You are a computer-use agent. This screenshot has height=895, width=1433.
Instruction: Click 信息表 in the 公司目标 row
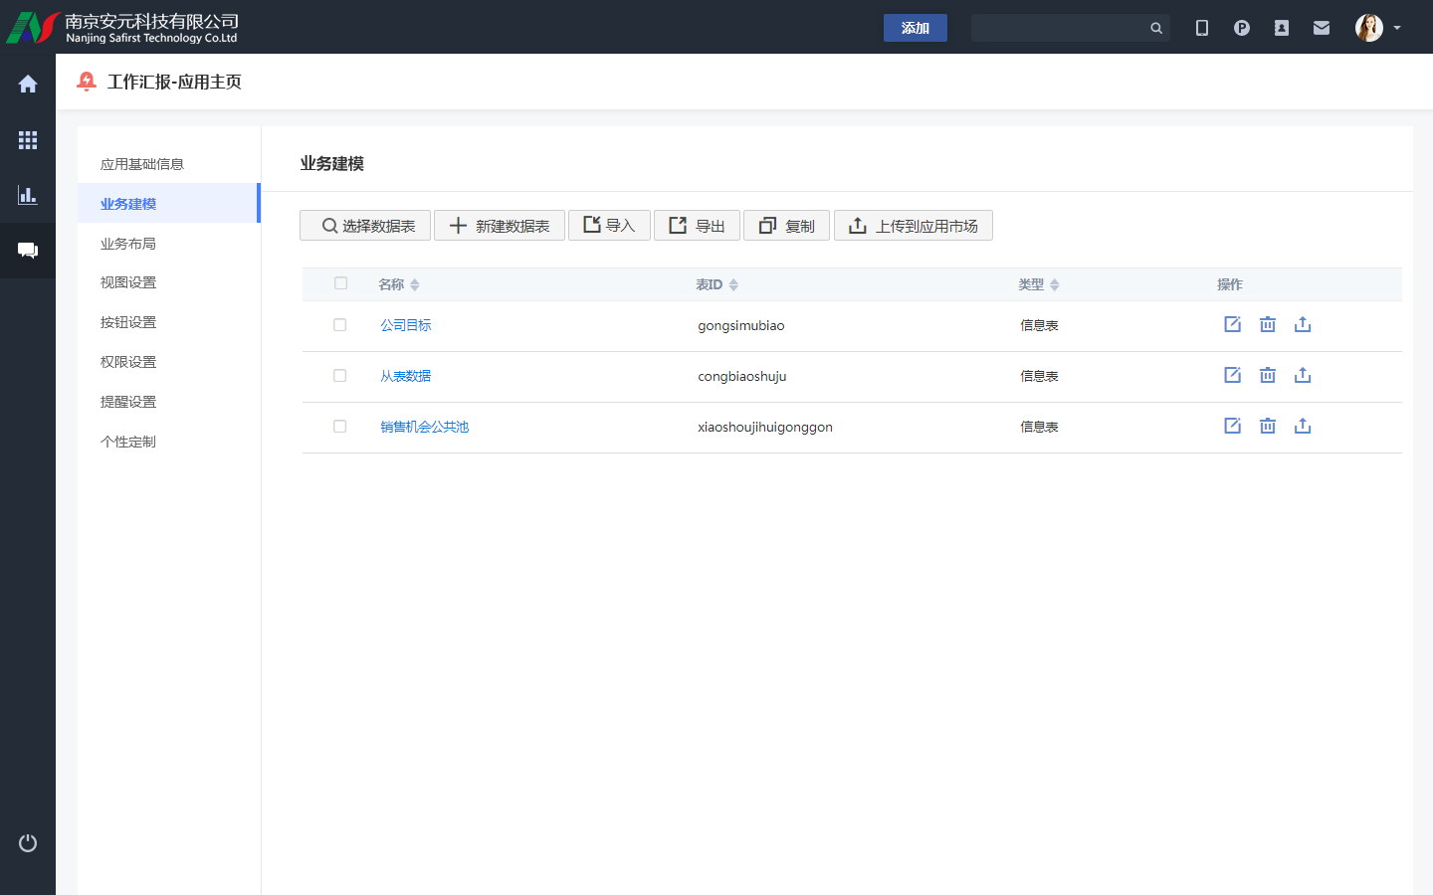pos(1039,325)
